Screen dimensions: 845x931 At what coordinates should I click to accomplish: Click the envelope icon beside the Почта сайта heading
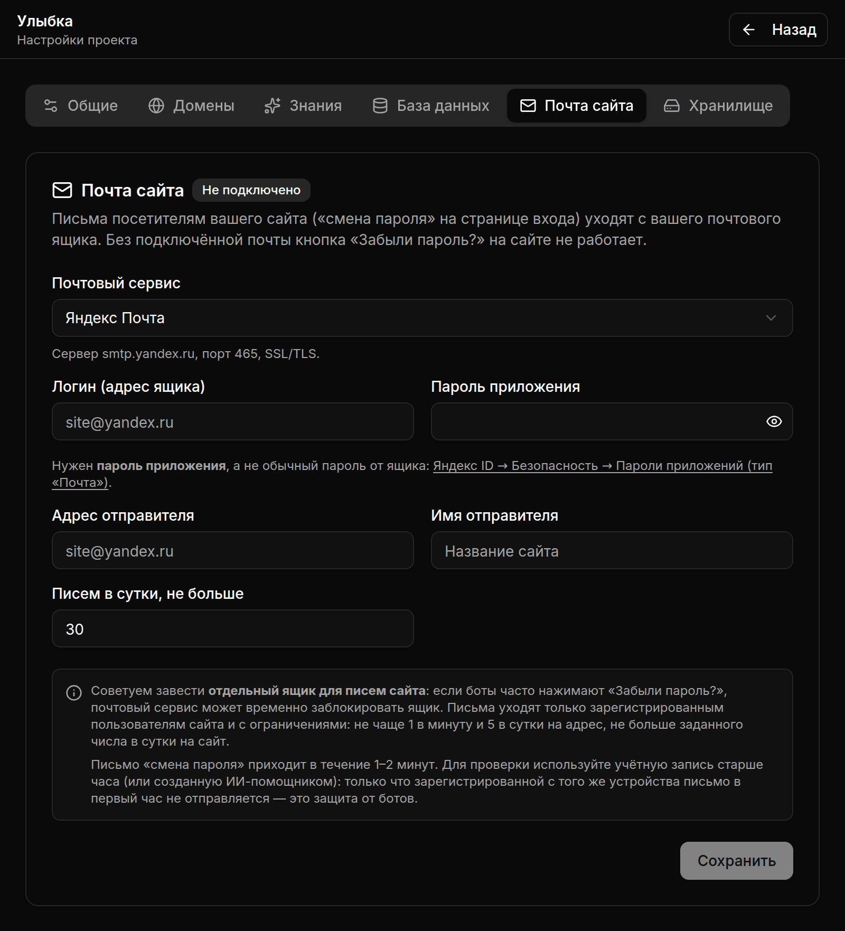pos(62,190)
